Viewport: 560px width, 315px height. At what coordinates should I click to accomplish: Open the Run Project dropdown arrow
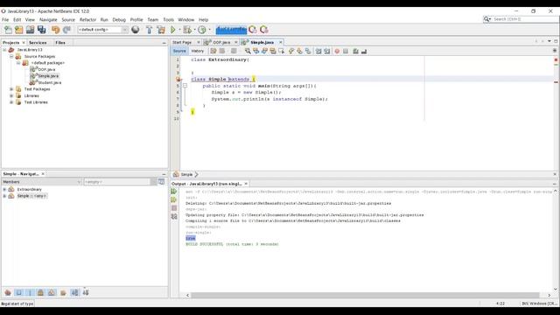coord(179,30)
